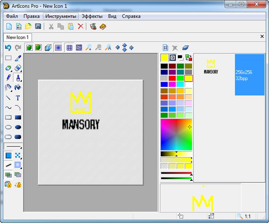Image resolution: width=269 pixels, height=223 pixels.
Task: Expand the spray can tool options
Action: click(11, 90)
